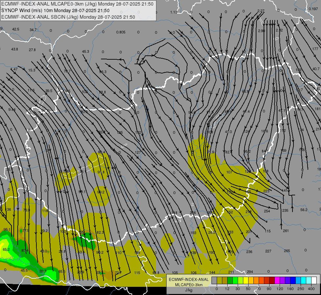Click the map value 0.197

[313, 9]
